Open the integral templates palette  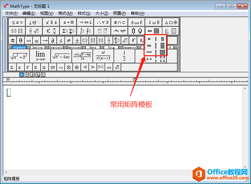85,31
